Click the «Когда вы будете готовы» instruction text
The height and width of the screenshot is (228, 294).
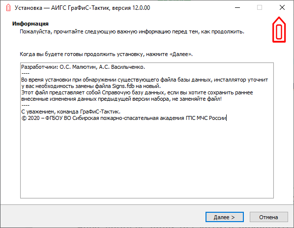tap(106, 54)
